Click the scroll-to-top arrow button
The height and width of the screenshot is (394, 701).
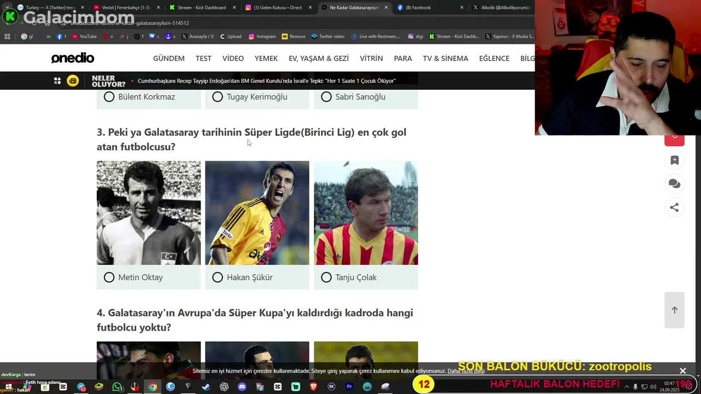(675, 310)
